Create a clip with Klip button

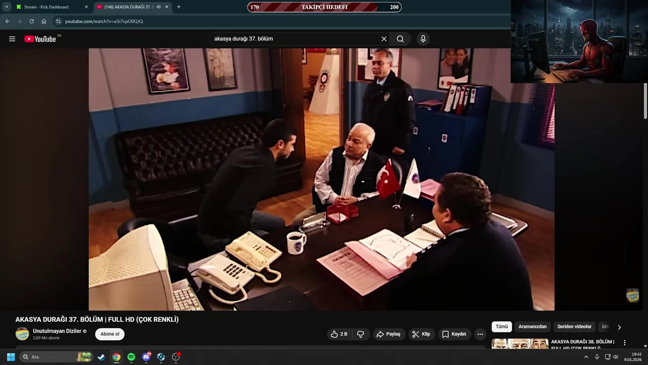click(421, 334)
